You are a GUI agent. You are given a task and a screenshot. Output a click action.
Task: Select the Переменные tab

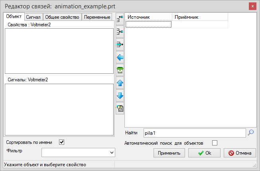click(x=97, y=17)
